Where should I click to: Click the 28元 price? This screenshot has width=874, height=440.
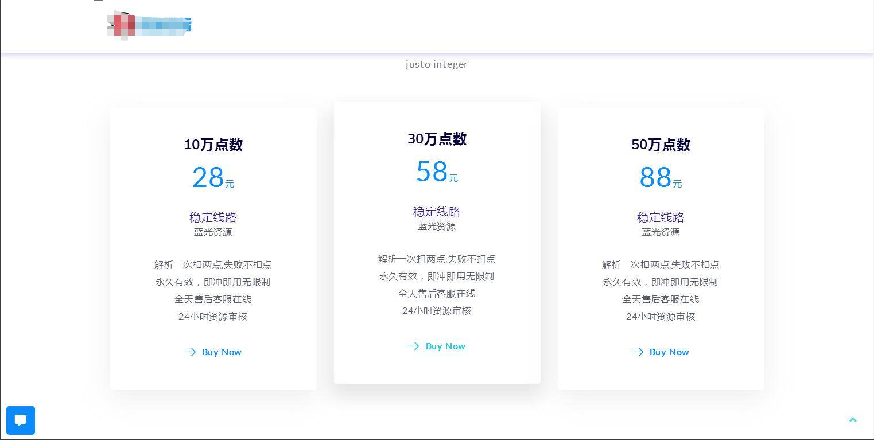click(213, 177)
